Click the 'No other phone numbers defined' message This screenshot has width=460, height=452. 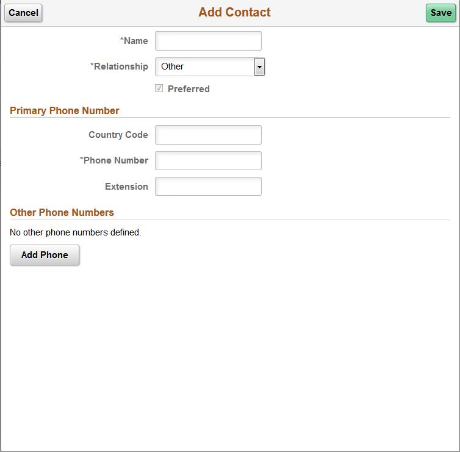coord(76,232)
